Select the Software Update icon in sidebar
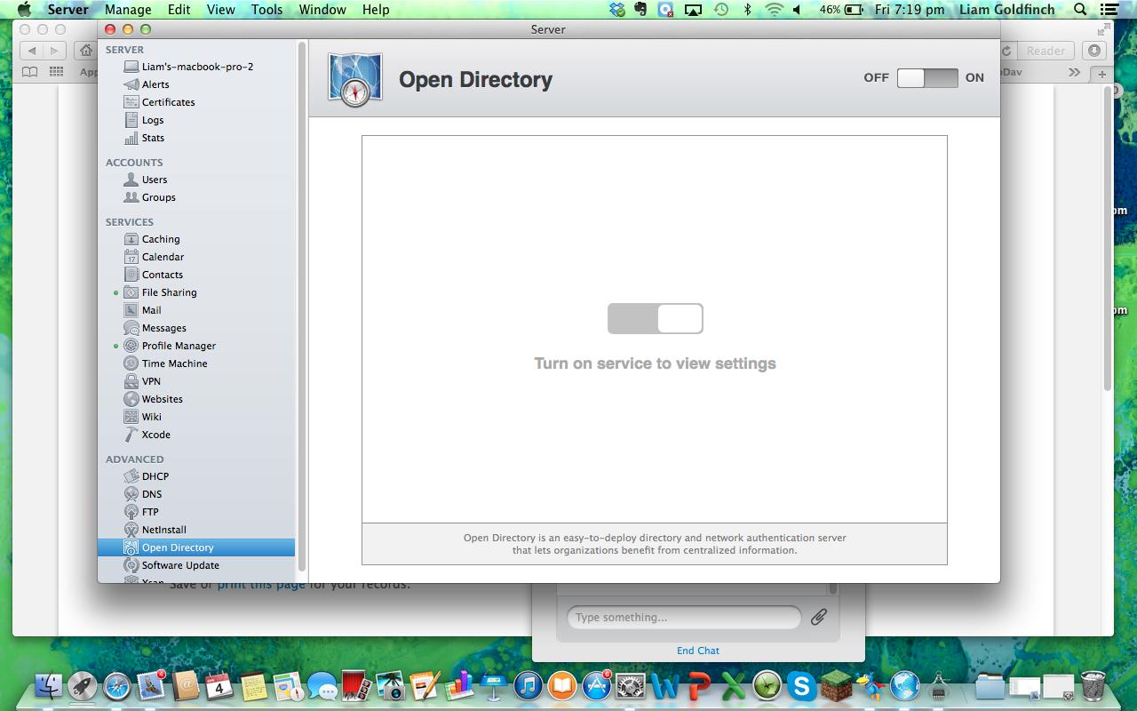The image size is (1137, 711). pos(131,565)
